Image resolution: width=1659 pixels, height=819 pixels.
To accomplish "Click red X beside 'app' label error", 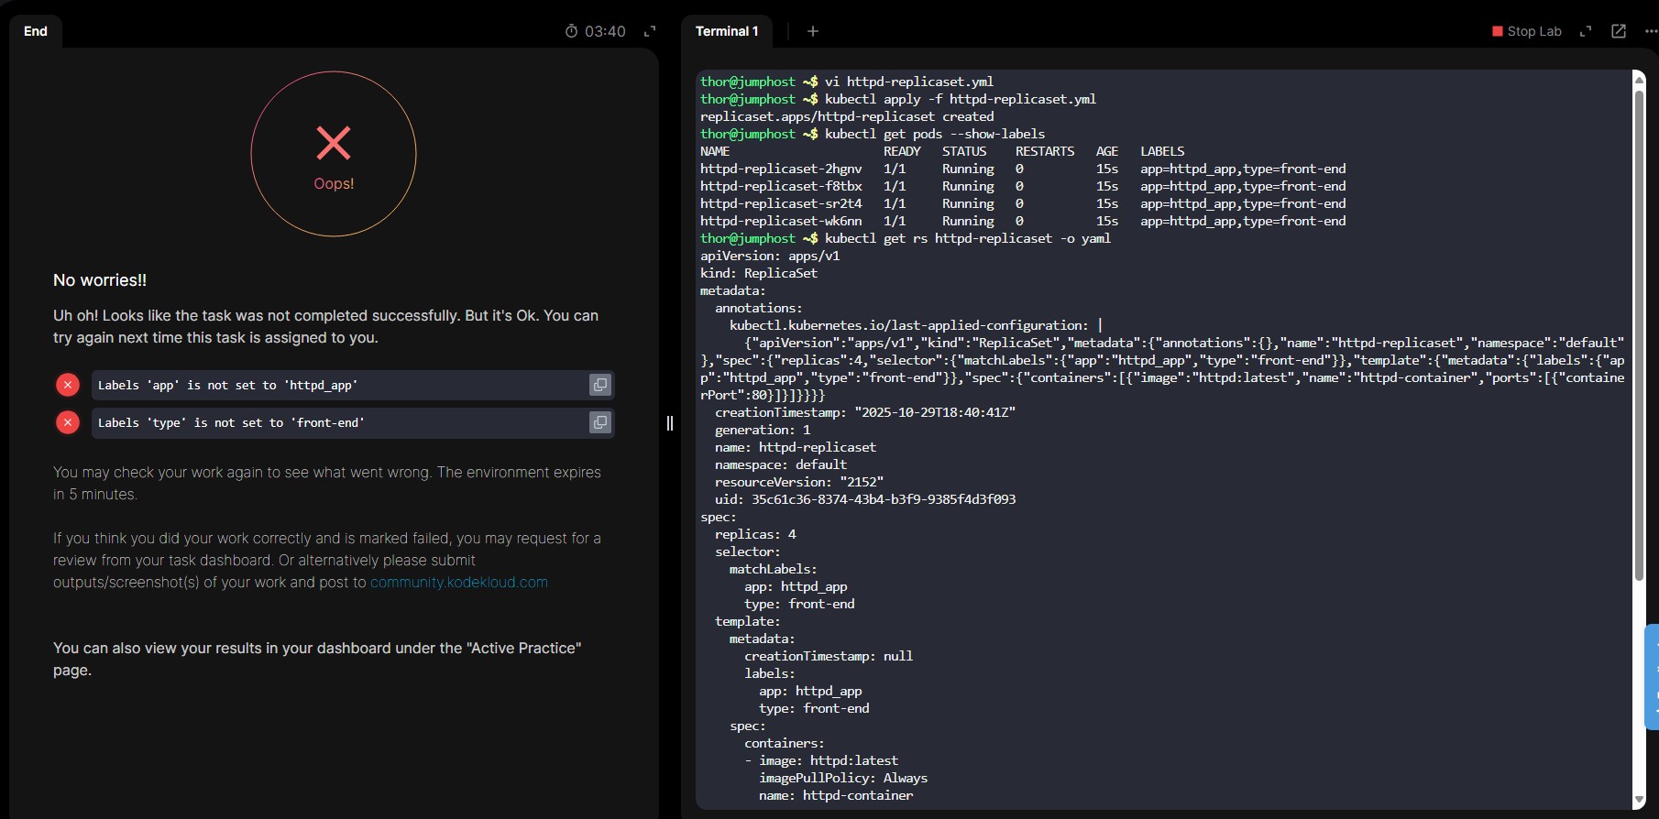I will pos(68,385).
